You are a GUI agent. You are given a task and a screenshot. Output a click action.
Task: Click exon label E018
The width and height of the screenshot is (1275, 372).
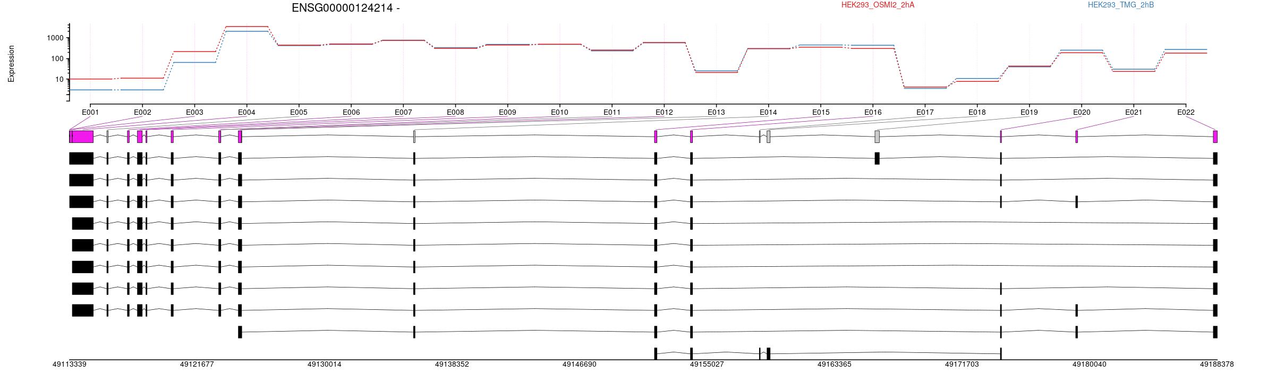(x=977, y=112)
